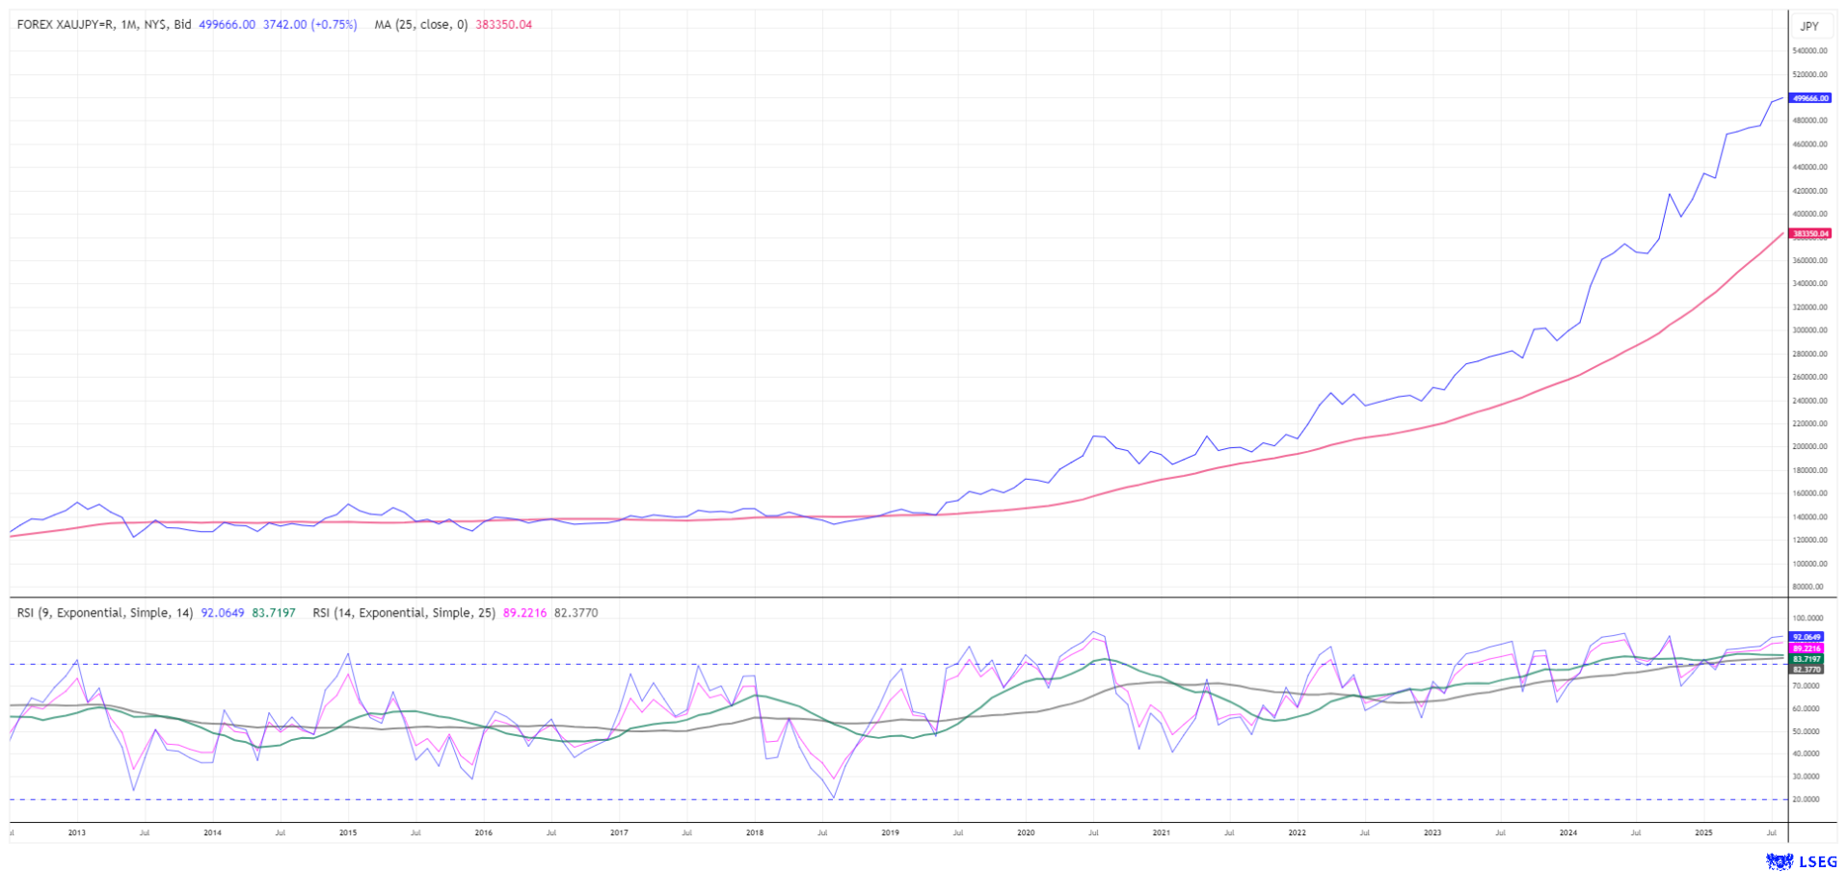Click the 2025 label on time axis

pos(1703,832)
